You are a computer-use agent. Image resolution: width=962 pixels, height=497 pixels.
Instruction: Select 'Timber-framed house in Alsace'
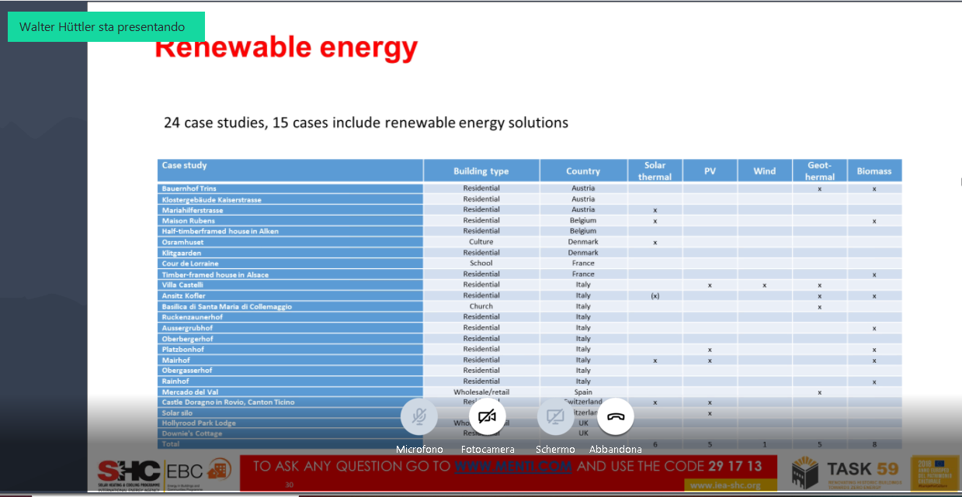click(214, 274)
